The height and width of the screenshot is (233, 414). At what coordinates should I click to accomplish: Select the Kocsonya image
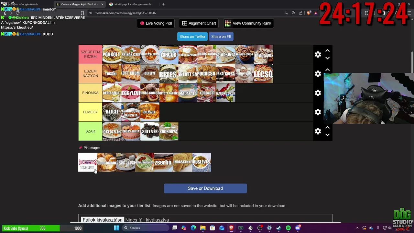click(169, 131)
